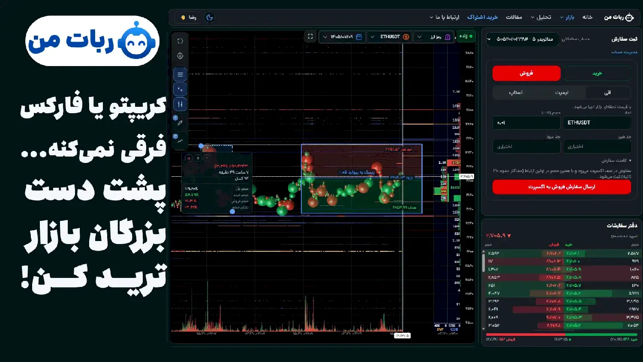This screenshot has height=362, width=643.
Task: Close the measurement info popup
Action: pos(188,158)
